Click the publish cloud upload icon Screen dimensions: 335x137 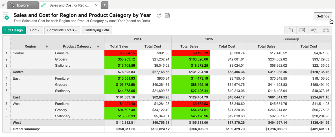point(326,30)
